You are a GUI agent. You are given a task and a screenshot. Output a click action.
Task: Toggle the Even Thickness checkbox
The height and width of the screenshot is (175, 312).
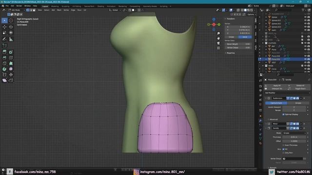[x=283, y=145]
